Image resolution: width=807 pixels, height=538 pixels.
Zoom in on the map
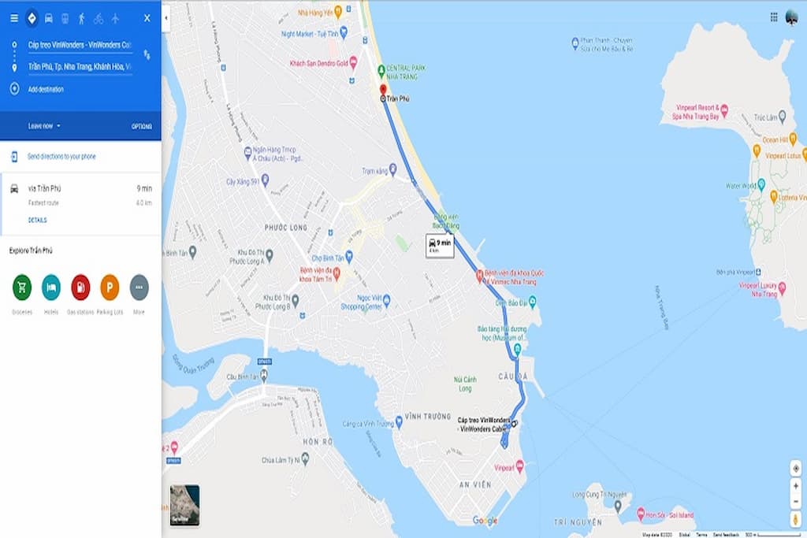pyautogui.click(x=796, y=486)
